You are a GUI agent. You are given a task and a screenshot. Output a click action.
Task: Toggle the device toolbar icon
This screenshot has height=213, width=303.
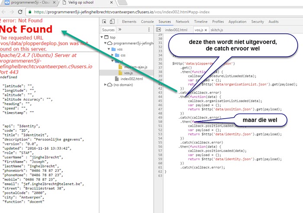coord(112,22)
